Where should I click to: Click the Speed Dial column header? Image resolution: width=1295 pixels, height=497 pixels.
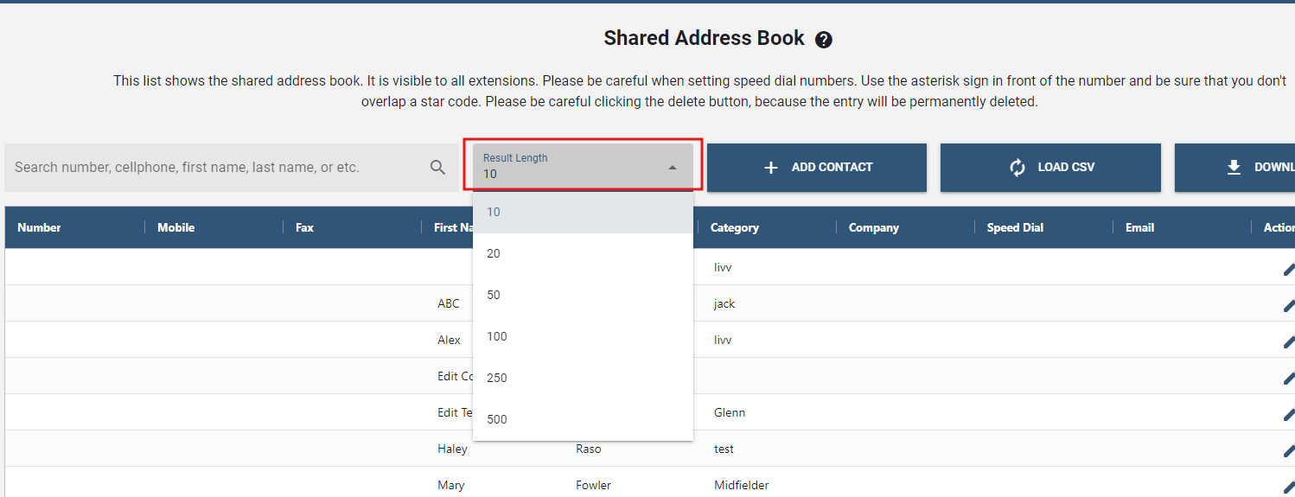[1015, 227]
